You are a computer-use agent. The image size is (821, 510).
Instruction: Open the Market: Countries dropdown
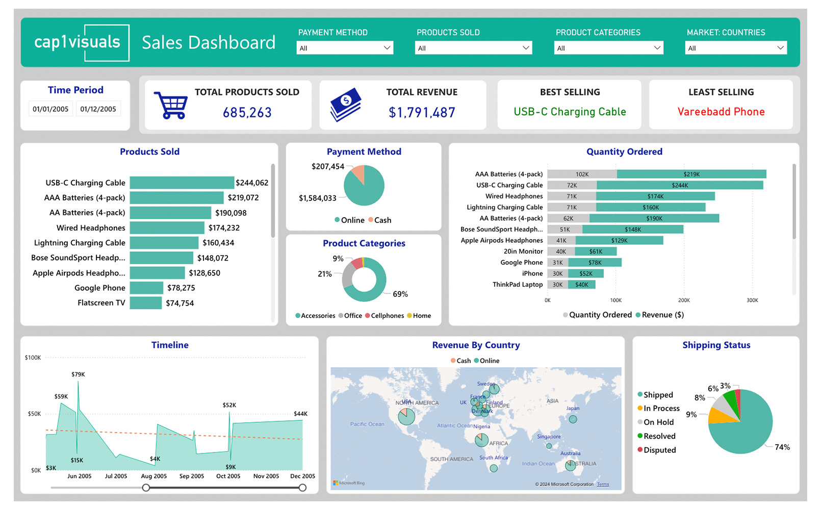point(735,48)
